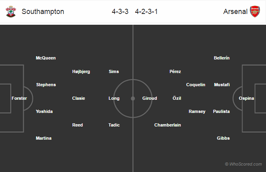Open the WhoScored.com watermark link

pos(243,164)
